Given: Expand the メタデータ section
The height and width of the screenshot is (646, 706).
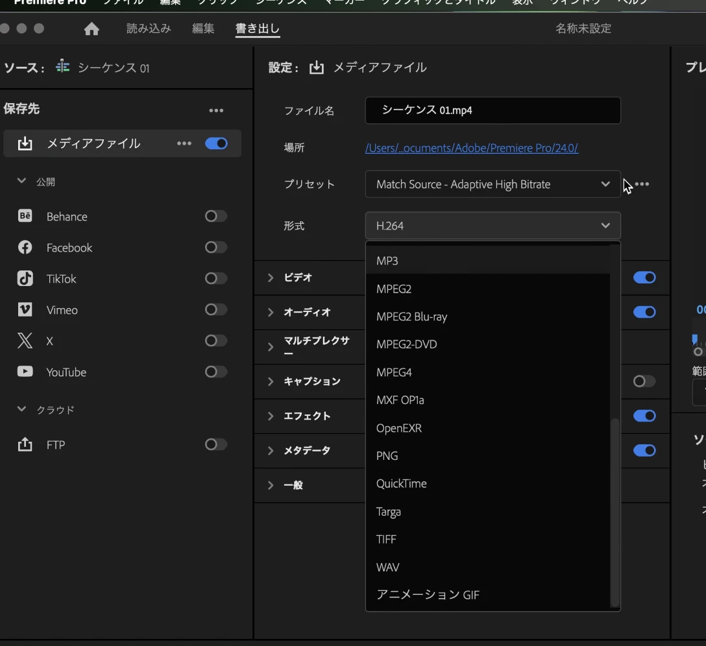Looking at the screenshot, I should [271, 451].
